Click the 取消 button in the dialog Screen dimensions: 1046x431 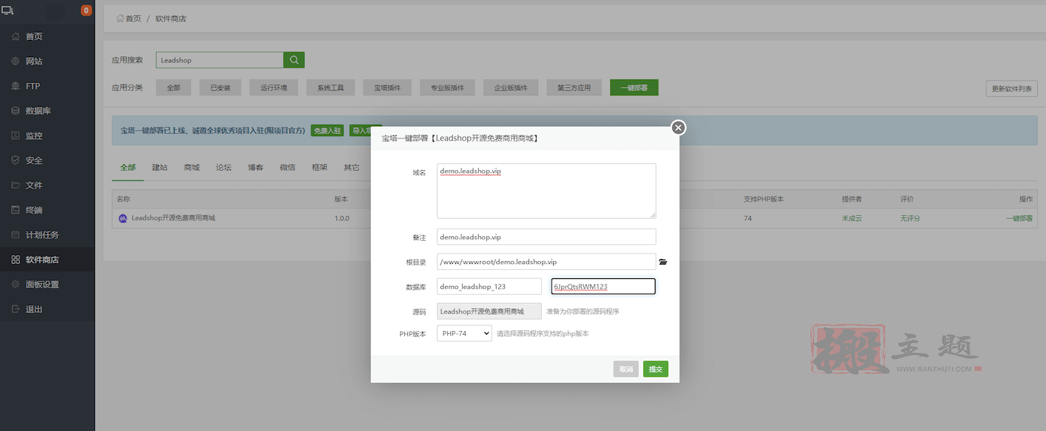click(626, 369)
